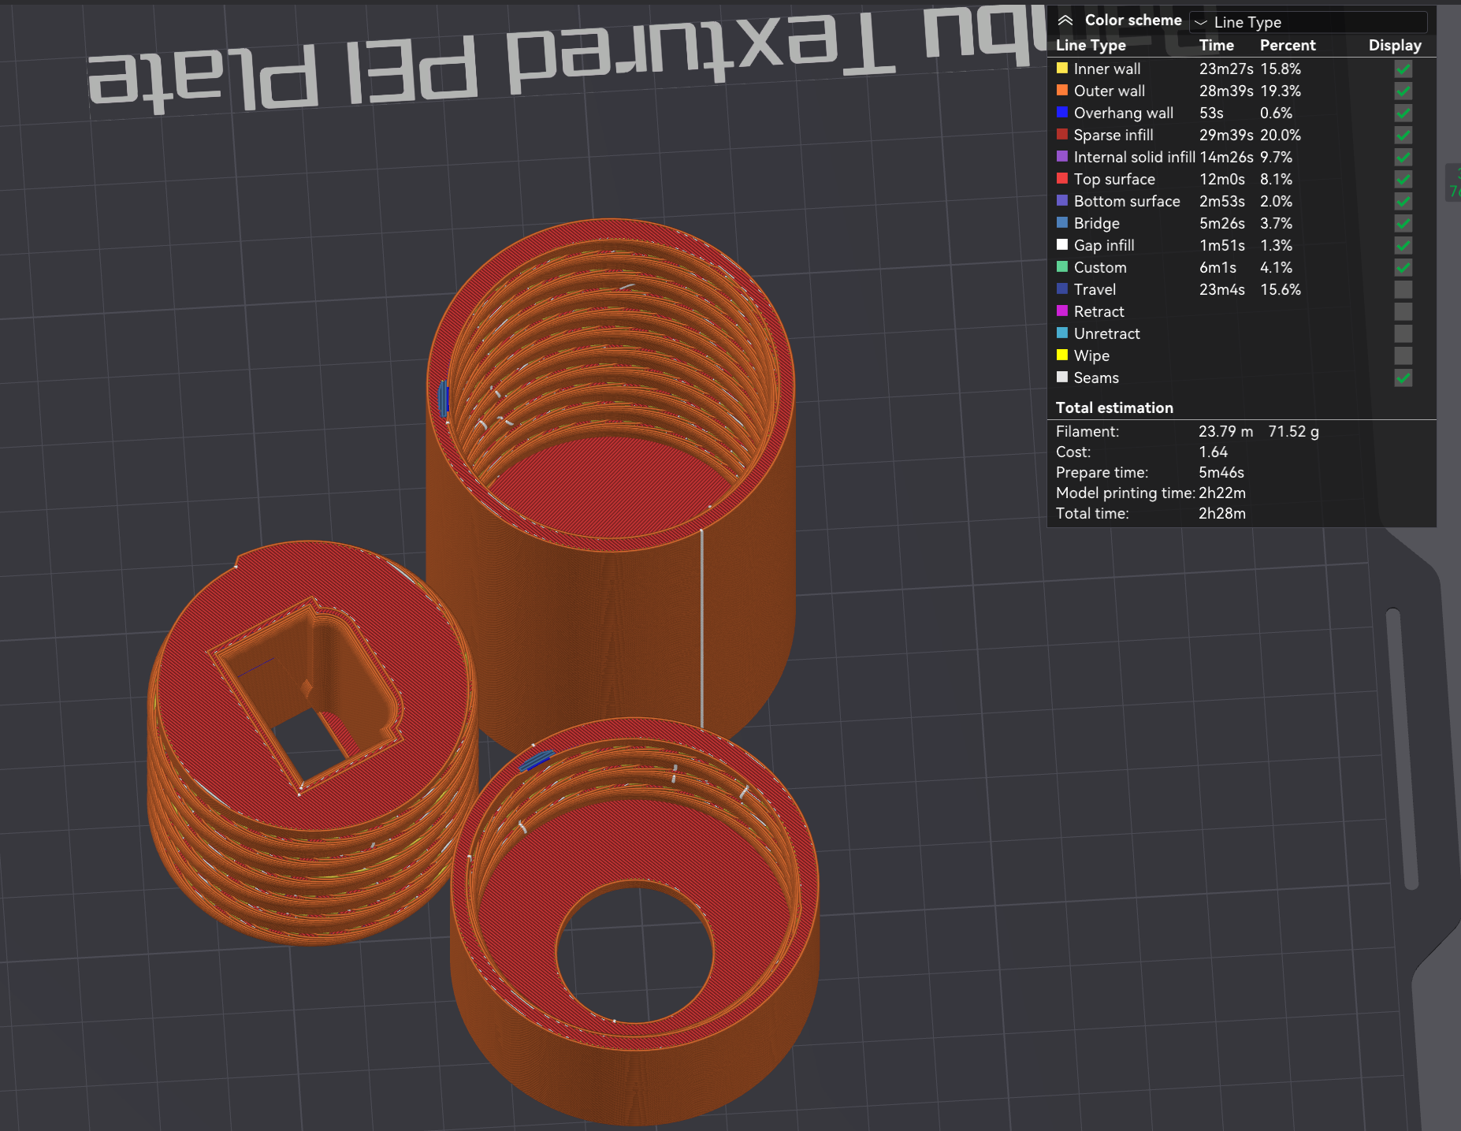Click the Retract magenta color swatch
This screenshot has width=1461, height=1131.
(1062, 311)
